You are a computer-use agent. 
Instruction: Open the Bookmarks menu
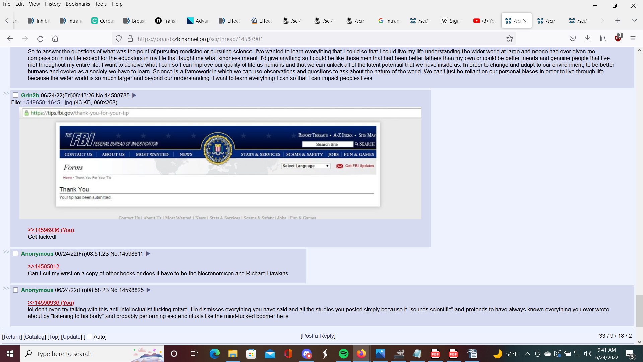coord(78,4)
